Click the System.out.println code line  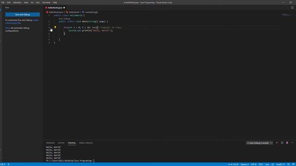(91, 30)
